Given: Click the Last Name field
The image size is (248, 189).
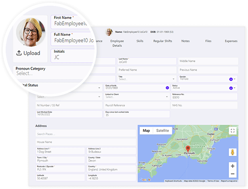Looking at the screenshot, I should 147,61.
